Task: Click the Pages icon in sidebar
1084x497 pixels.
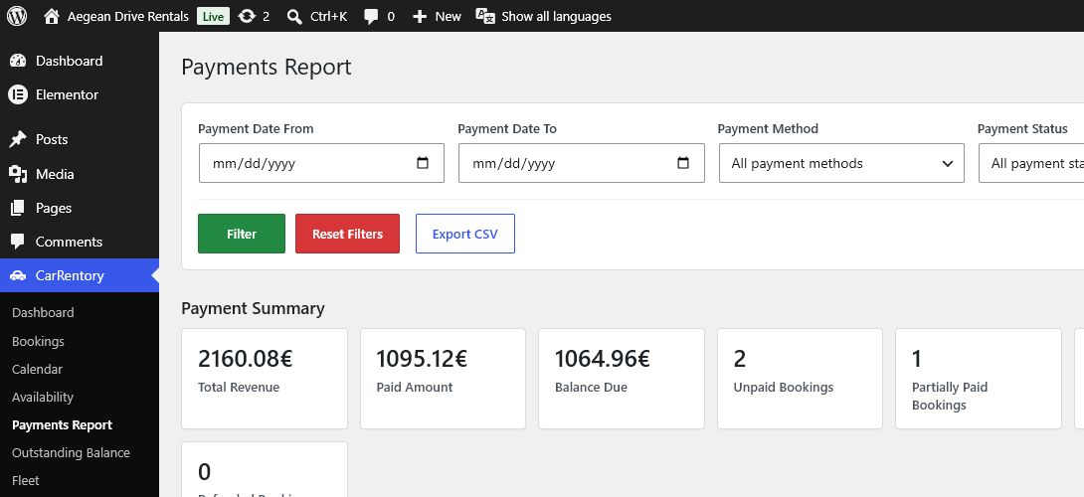Action: pos(18,208)
